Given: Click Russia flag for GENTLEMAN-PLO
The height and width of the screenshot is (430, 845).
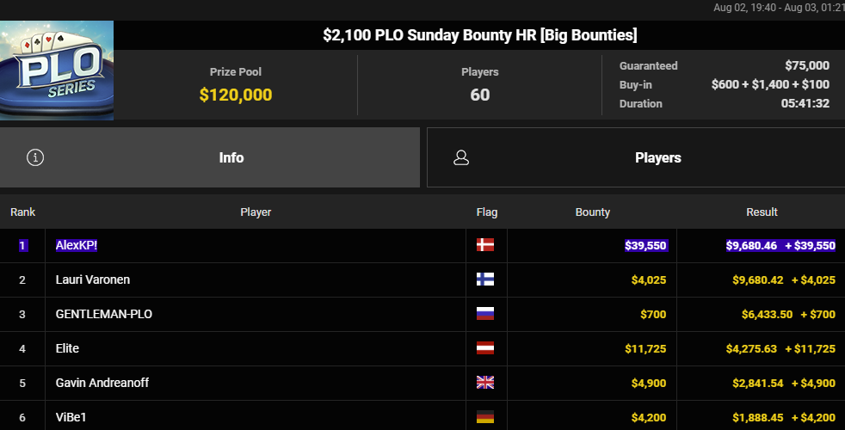Looking at the screenshot, I should pyautogui.click(x=485, y=314).
